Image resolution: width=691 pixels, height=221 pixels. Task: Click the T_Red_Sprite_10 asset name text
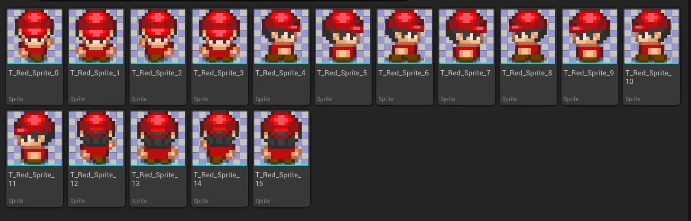pos(649,77)
